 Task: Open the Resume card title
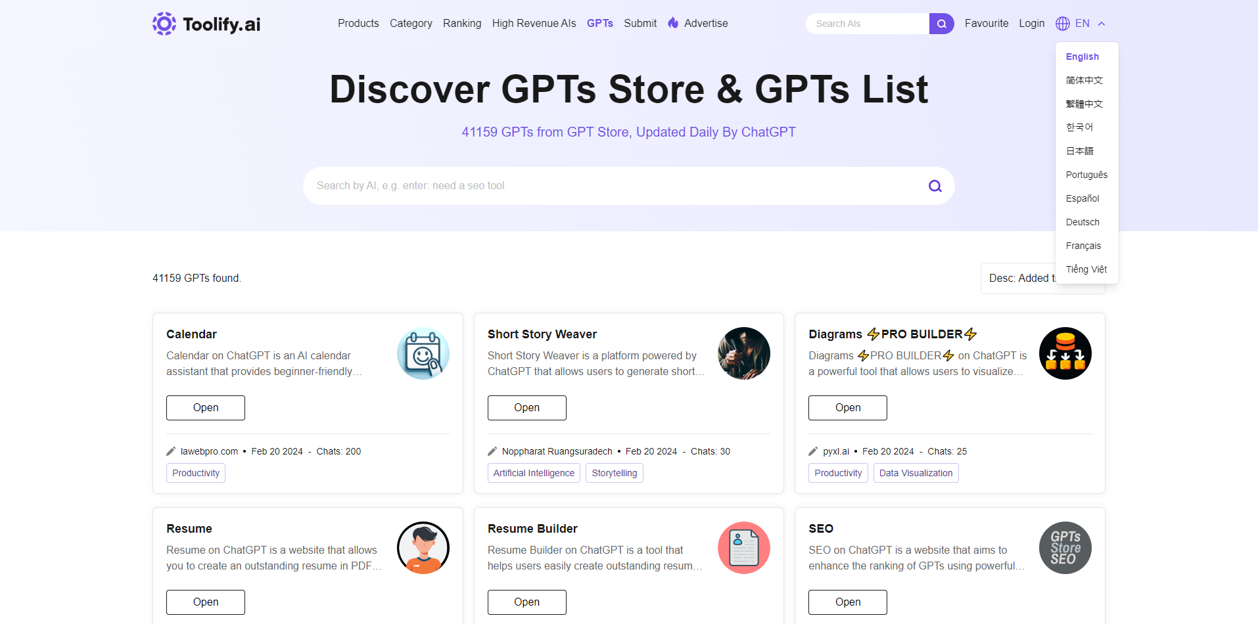[189, 529]
